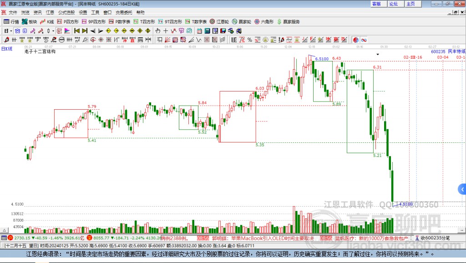Select the zigzag wave line tool
The height and width of the screenshot is (263, 466).
(x=199, y=40)
